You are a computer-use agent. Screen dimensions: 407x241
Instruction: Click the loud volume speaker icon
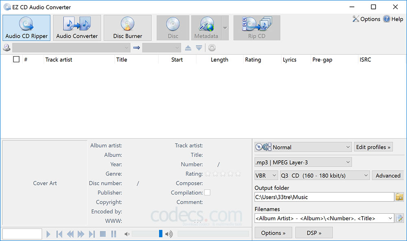[169, 234]
